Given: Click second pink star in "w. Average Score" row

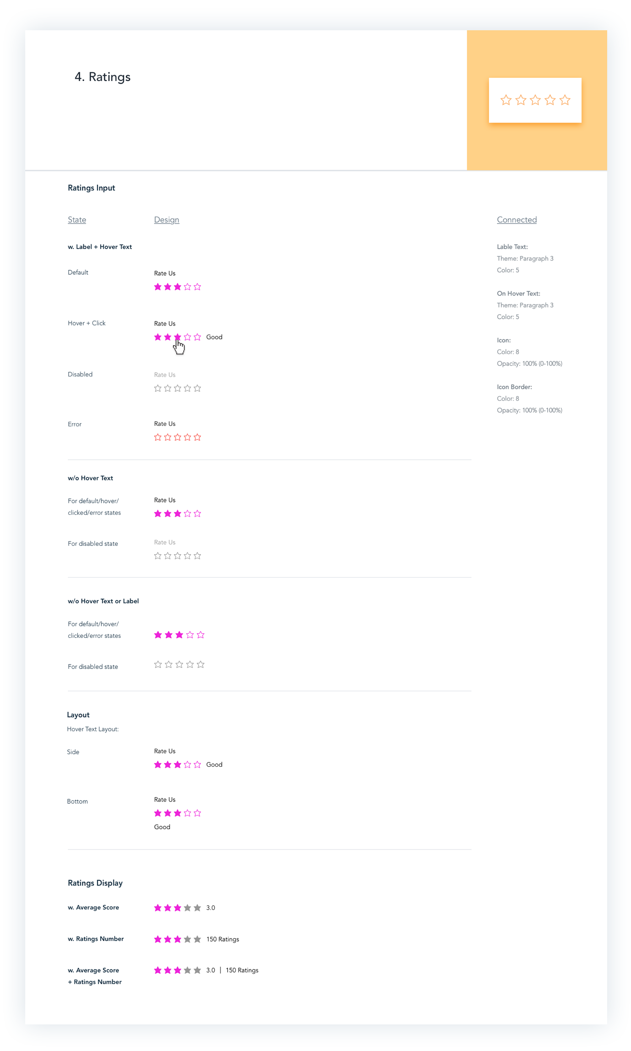Looking at the screenshot, I should pos(168,908).
